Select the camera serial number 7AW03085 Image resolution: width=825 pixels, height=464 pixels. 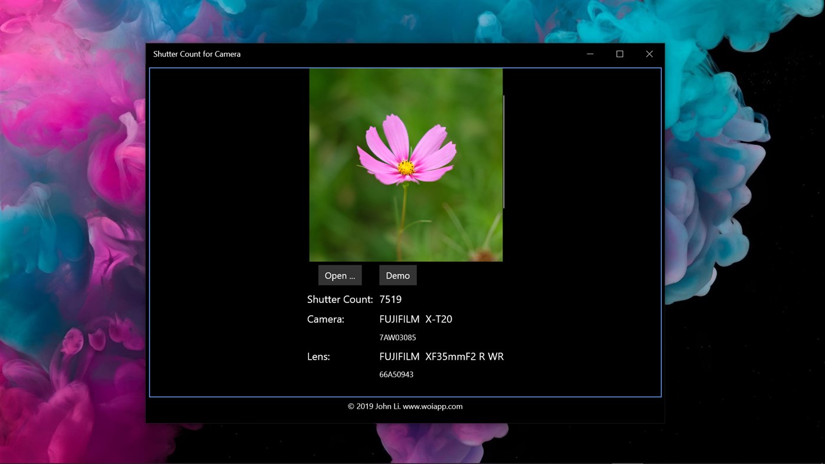(397, 337)
